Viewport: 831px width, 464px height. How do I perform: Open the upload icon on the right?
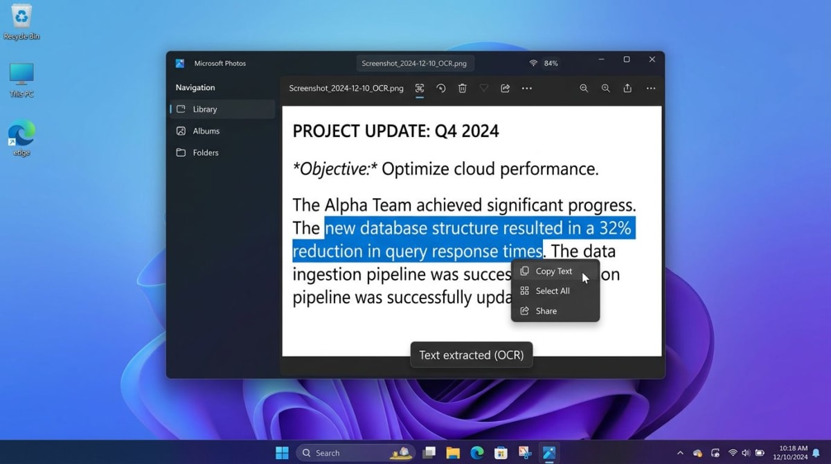coord(627,88)
